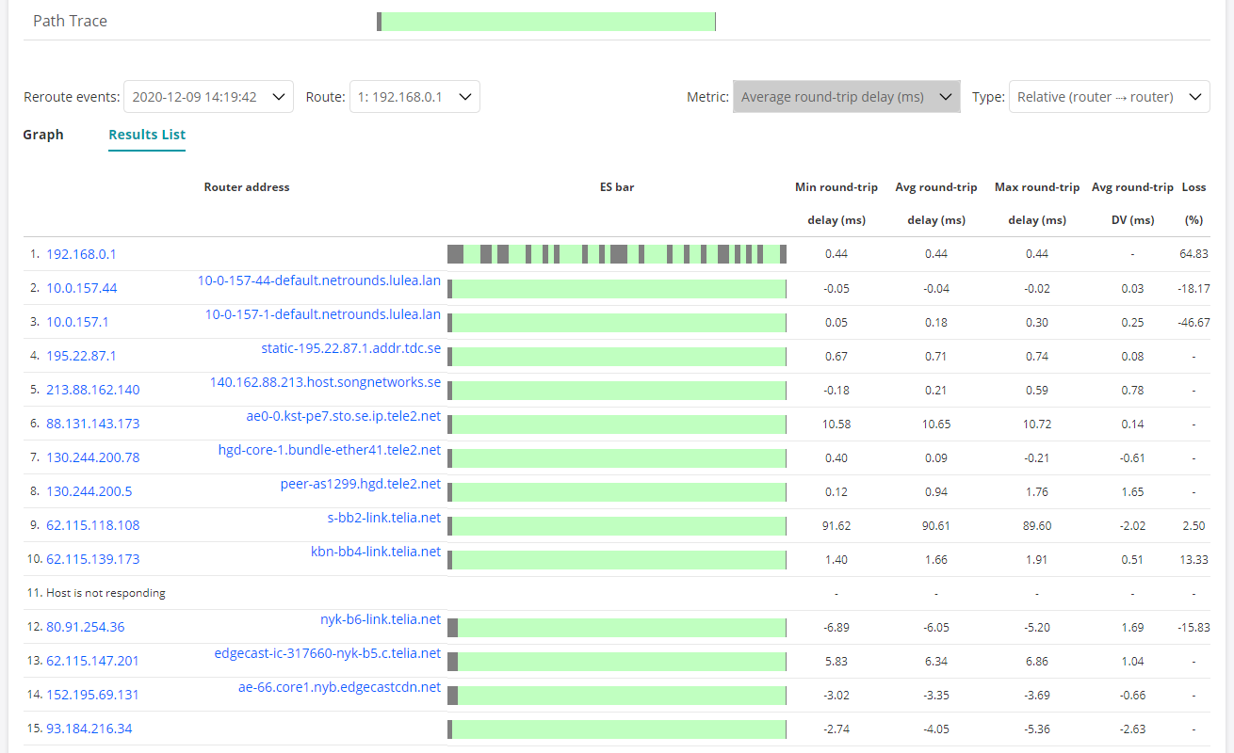Image resolution: width=1234 pixels, height=753 pixels.
Task: Change the Type dropdown selection
Action: 1109,97
